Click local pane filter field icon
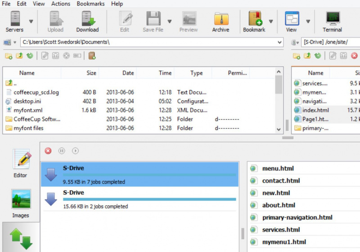 coord(77,56)
